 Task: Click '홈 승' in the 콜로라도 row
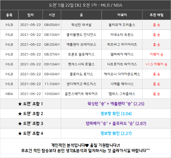(x=156, y=74)
